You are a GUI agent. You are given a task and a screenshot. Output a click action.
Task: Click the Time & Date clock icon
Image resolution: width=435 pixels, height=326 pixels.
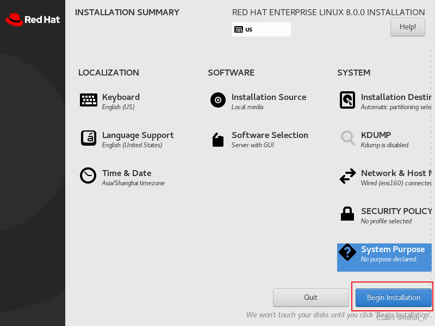88,175
